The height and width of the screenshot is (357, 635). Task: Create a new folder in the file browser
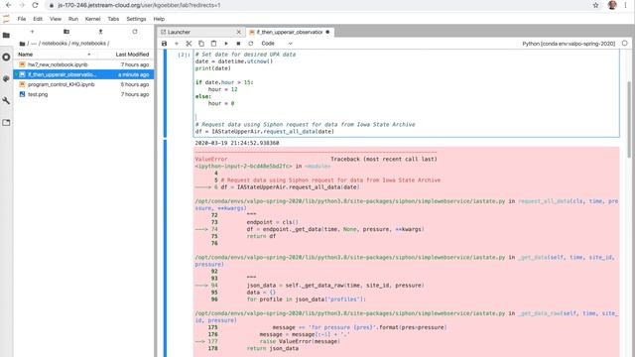66,32
